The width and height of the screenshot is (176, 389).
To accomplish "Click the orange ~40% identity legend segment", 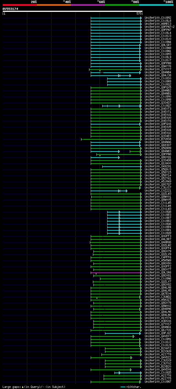I will click(x=54, y=5).
